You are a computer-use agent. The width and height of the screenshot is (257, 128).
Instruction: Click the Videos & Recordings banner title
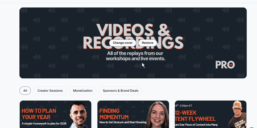tap(133, 37)
